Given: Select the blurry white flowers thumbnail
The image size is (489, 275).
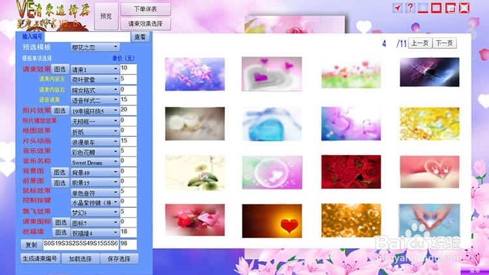Looking at the screenshot, I should [x=195, y=123].
